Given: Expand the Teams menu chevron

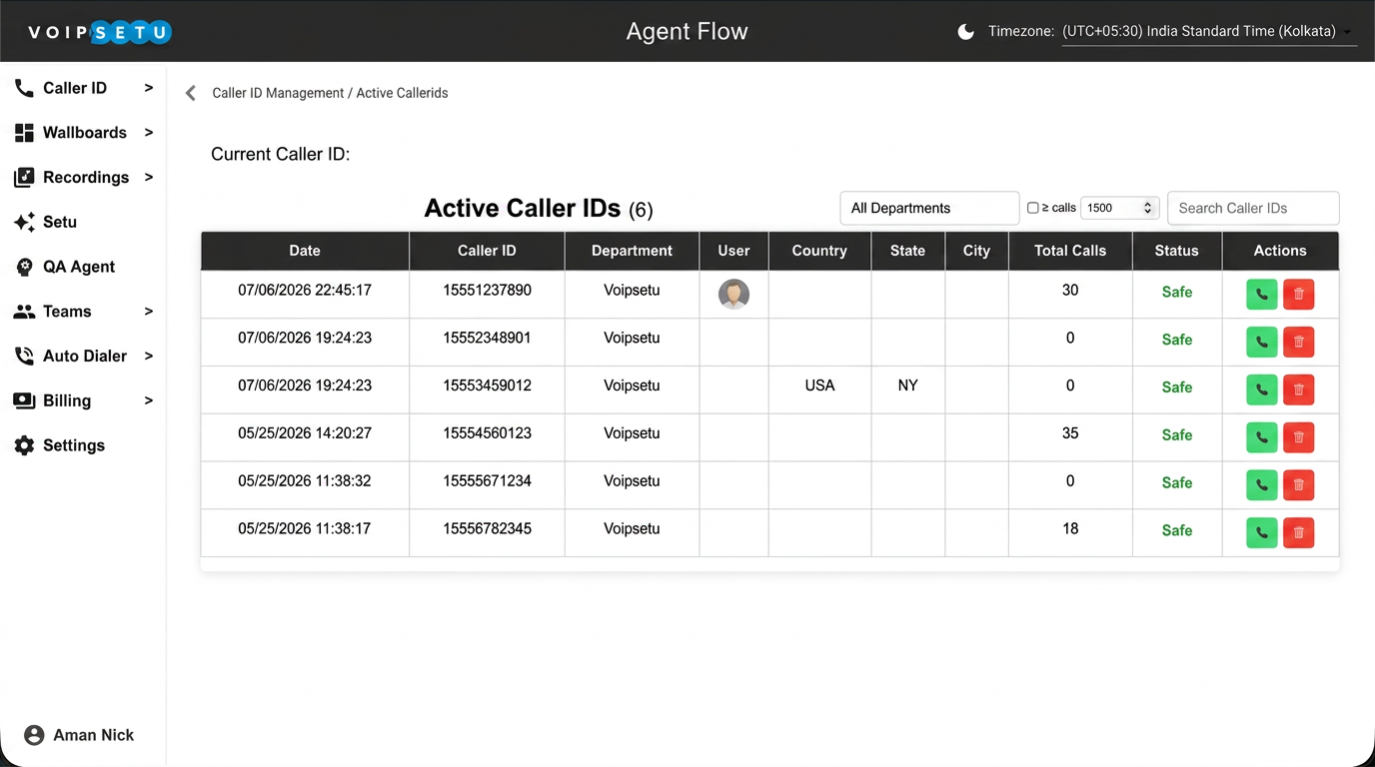Looking at the screenshot, I should coord(148,311).
